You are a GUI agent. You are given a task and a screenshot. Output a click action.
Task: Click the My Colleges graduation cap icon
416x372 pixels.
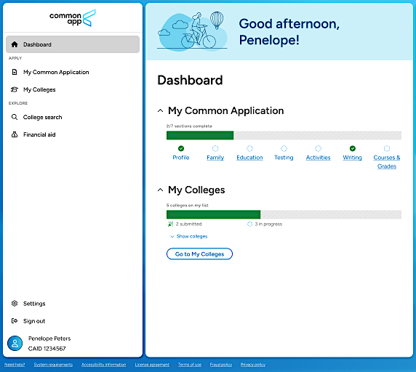(15, 89)
